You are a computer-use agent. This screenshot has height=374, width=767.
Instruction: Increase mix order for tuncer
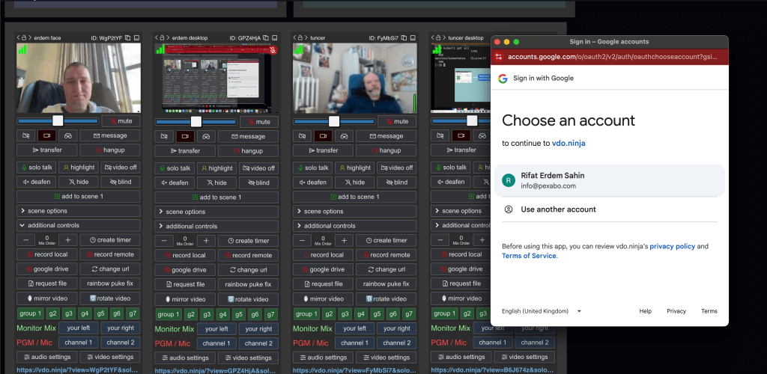click(345, 241)
